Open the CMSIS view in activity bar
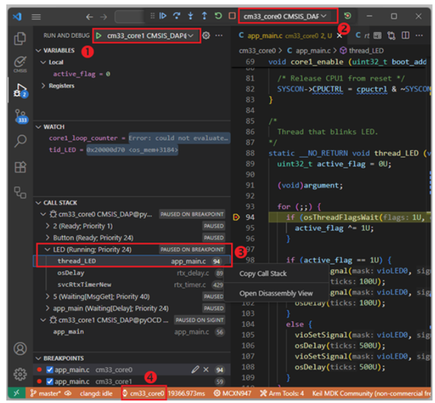The width and height of the screenshot is (435, 403). point(20,63)
